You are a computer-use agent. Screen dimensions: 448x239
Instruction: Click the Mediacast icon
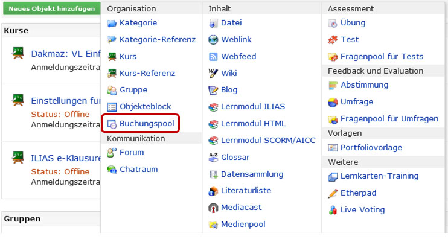(213, 208)
